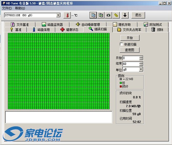Open the 单位 unit gB dropdown

coord(141,69)
